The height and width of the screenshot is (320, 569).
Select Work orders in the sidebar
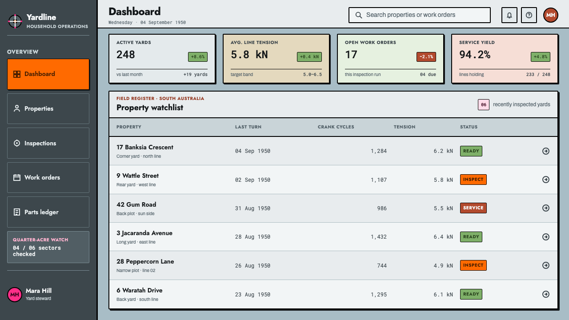click(x=48, y=177)
